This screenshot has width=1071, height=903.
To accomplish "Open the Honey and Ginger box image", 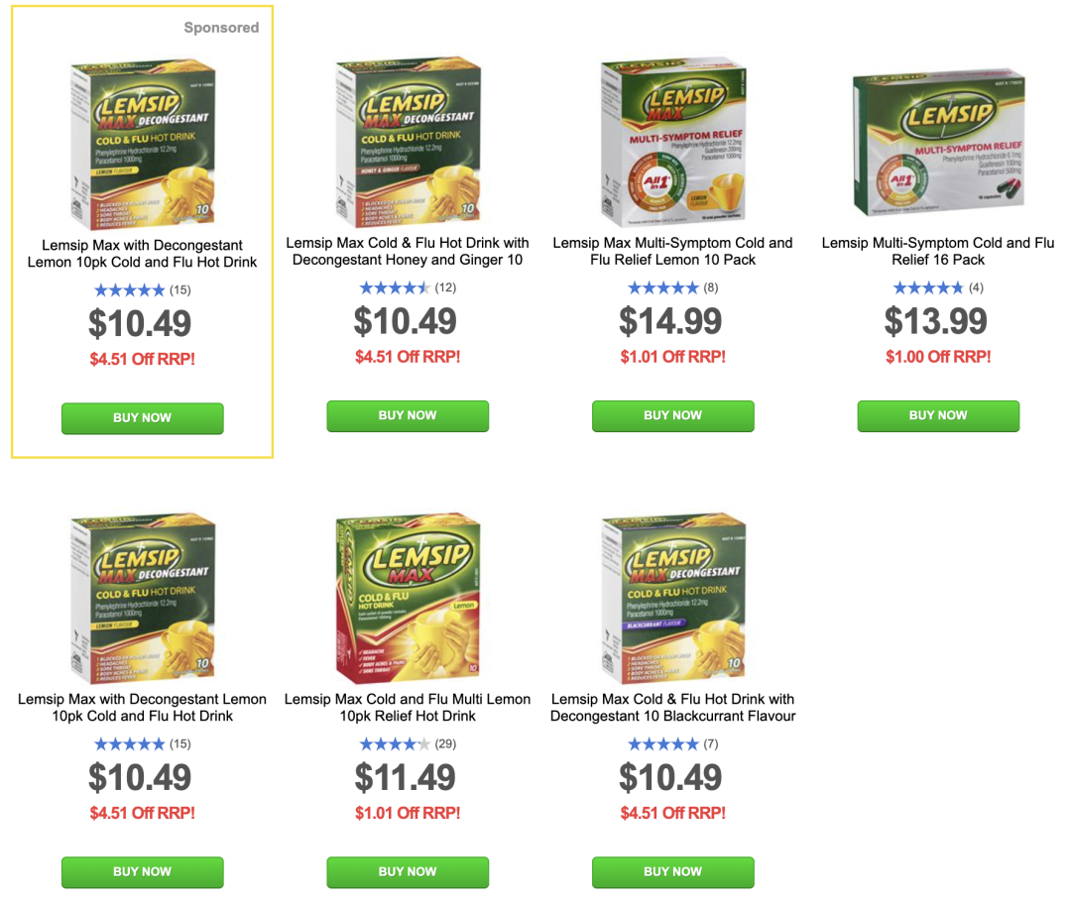I will [x=408, y=143].
